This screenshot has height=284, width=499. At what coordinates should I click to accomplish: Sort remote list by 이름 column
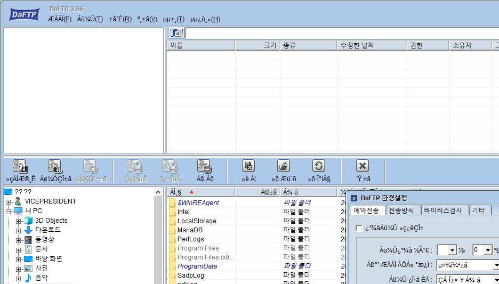(x=201, y=45)
